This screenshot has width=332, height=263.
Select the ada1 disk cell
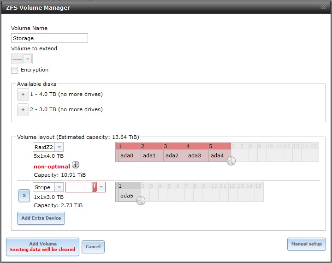point(152,156)
